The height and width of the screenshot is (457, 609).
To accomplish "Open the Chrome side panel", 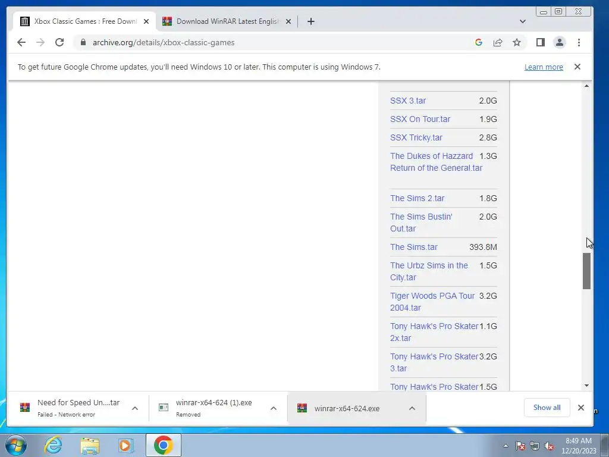I will 540,42.
